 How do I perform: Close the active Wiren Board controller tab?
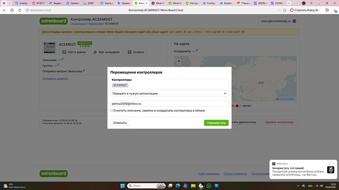point(146,3)
